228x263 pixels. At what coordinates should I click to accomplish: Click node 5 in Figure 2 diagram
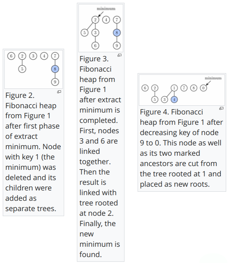22,69
